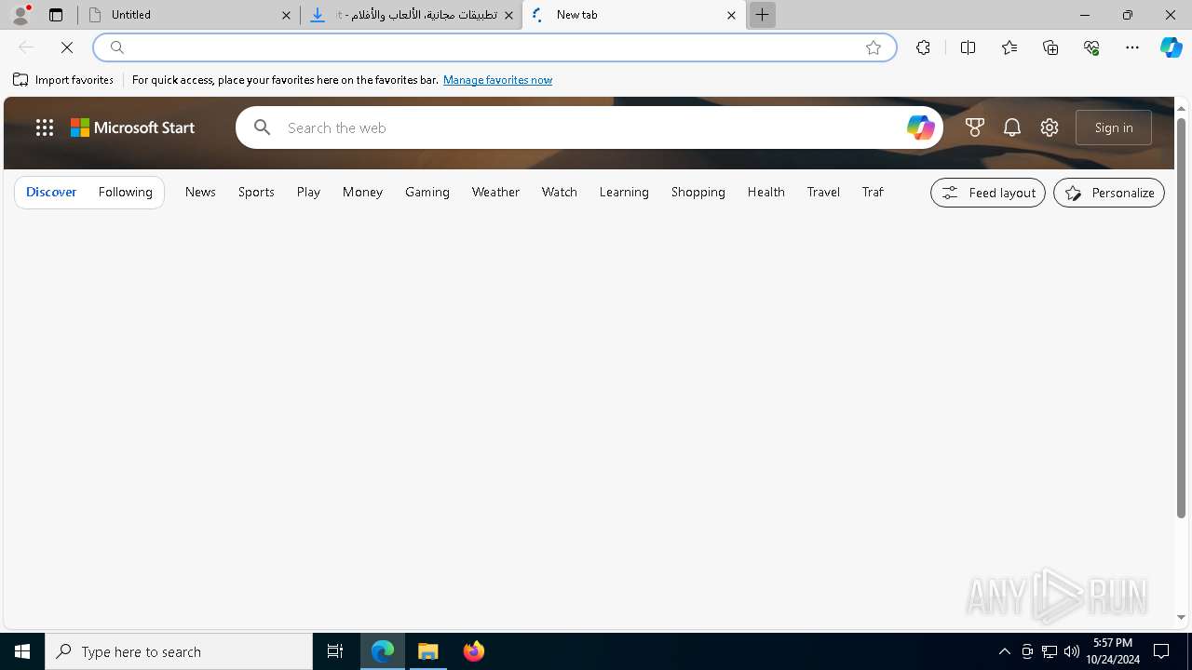Screen dimensions: 1192x670
Task: Click the Copilot icon in search box
Action: pyautogui.click(x=920, y=127)
